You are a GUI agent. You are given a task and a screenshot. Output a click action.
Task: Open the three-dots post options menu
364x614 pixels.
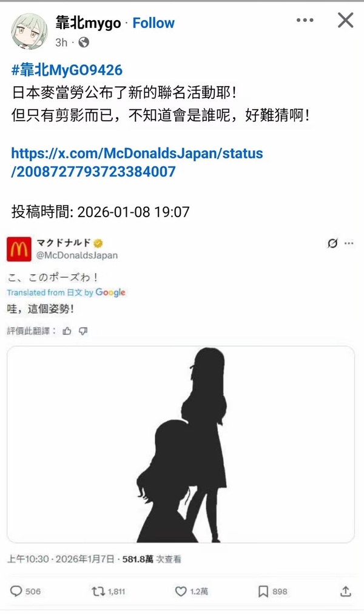305,20
